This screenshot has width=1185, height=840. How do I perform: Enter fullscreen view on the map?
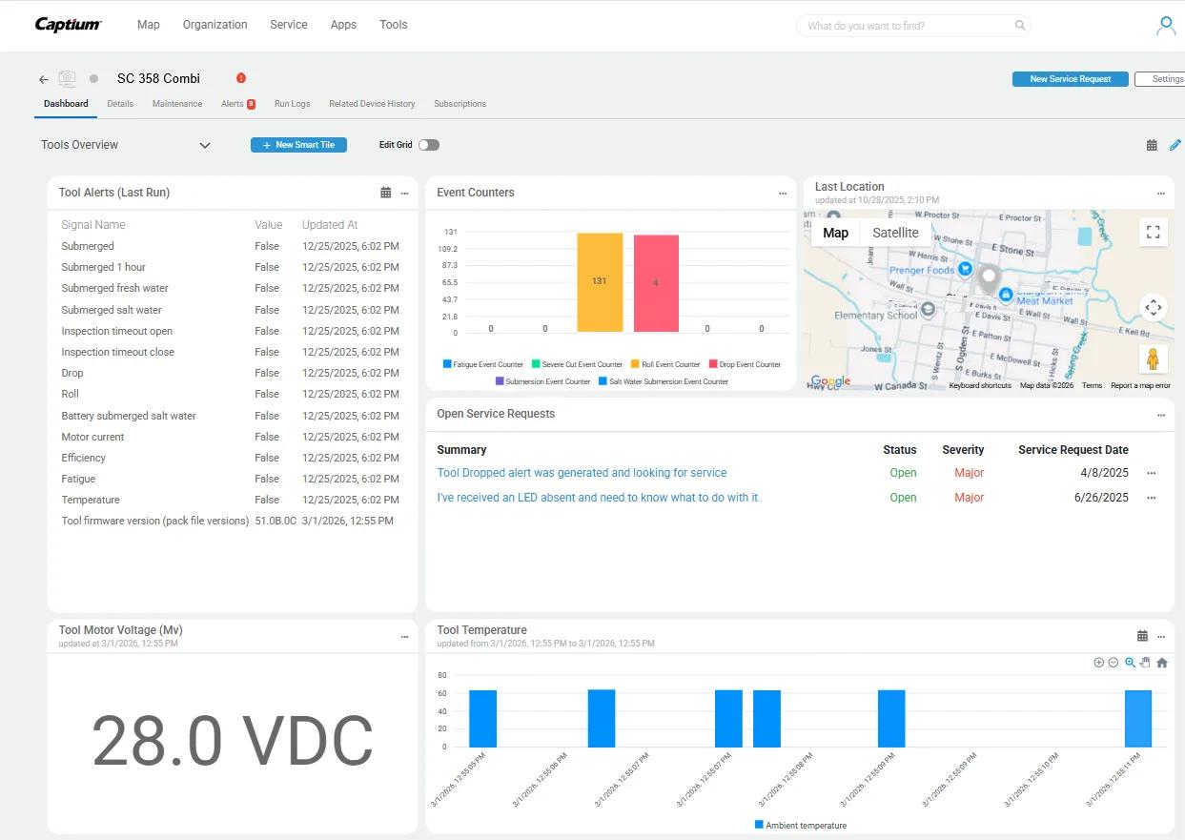point(1153,232)
